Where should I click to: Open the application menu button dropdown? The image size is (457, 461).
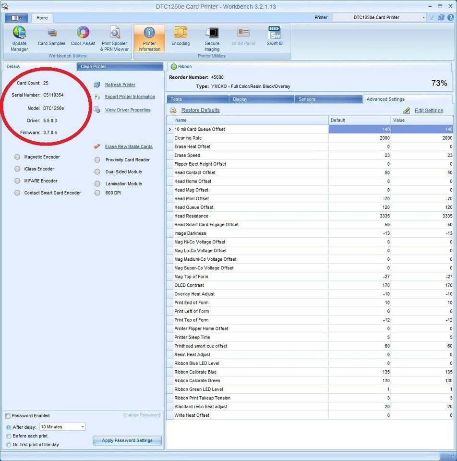pyautogui.click(x=17, y=18)
